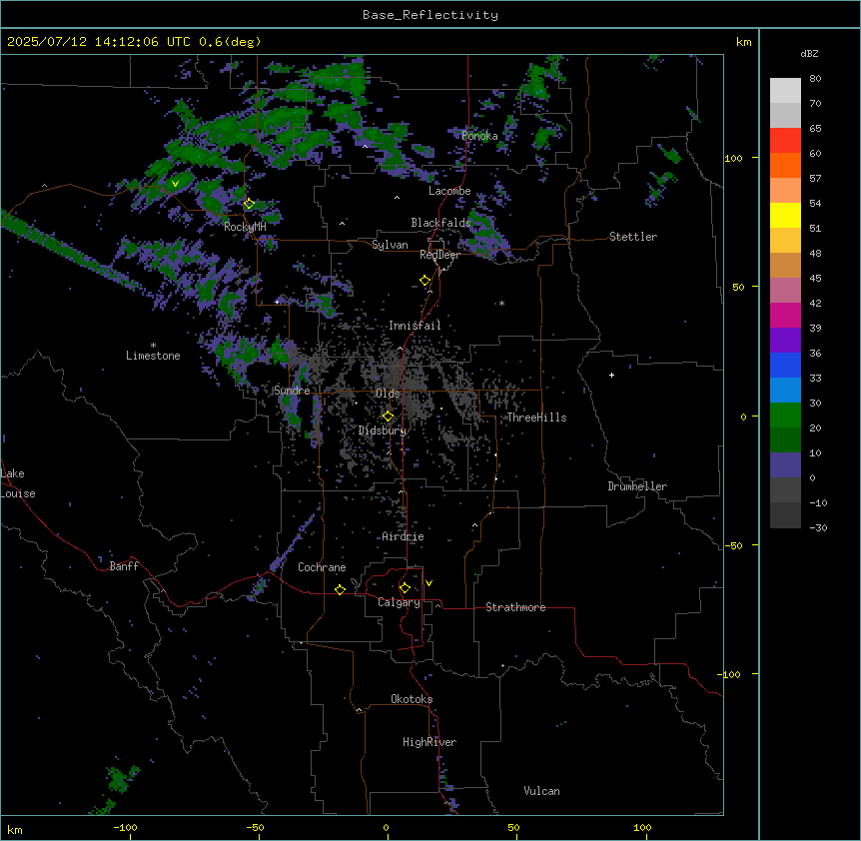Select the royal blue 33-36 dBZ swatch
This screenshot has width=861, height=841.
pos(785,365)
